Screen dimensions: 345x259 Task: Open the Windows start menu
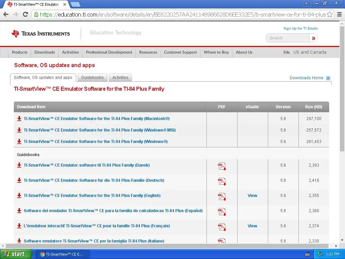[x=16, y=254]
